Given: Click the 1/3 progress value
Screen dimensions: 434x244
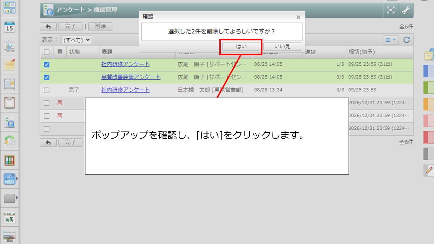Looking at the screenshot, I should 340,64.
